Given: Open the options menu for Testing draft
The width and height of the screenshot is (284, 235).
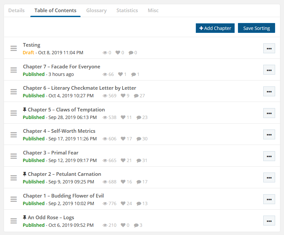Looking at the screenshot, I should point(269,48).
